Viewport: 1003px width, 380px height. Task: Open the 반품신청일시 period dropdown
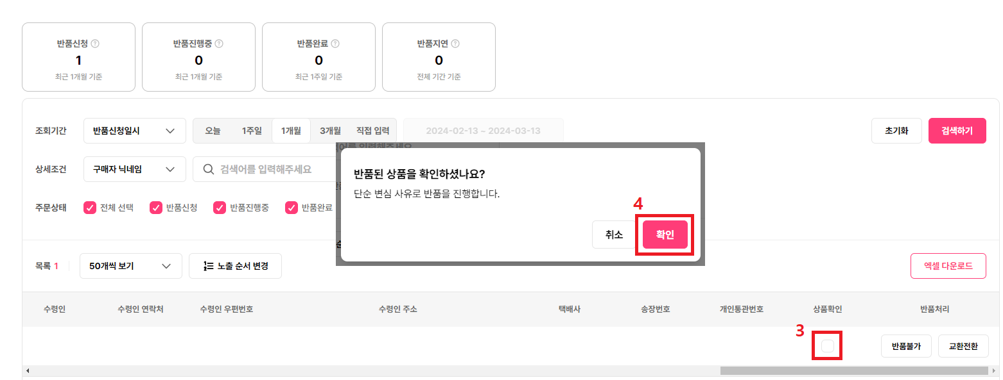135,131
